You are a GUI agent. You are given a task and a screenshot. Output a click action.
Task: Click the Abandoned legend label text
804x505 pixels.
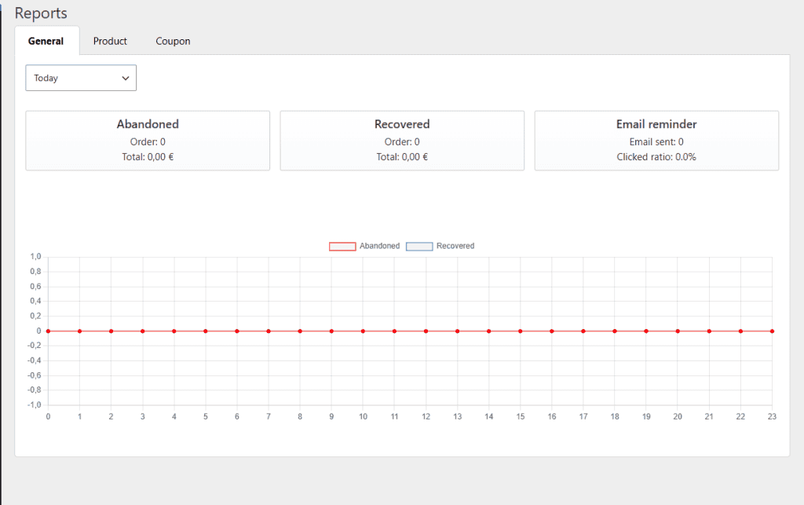[379, 246]
